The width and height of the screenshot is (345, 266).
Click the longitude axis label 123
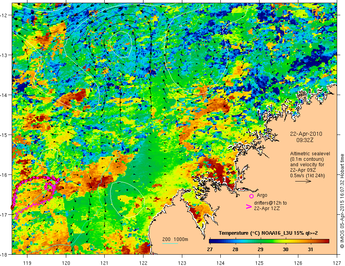tap(182, 263)
